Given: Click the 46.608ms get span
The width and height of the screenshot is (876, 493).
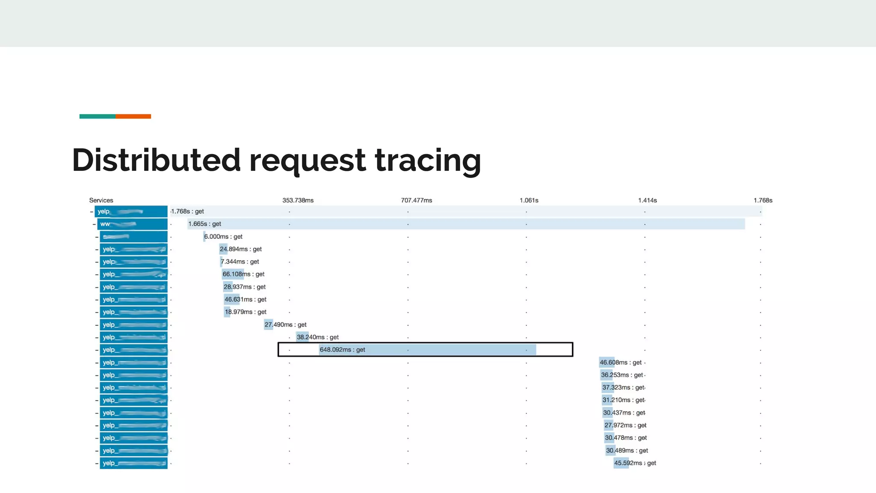Looking at the screenshot, I should click(x=607, y=362).
